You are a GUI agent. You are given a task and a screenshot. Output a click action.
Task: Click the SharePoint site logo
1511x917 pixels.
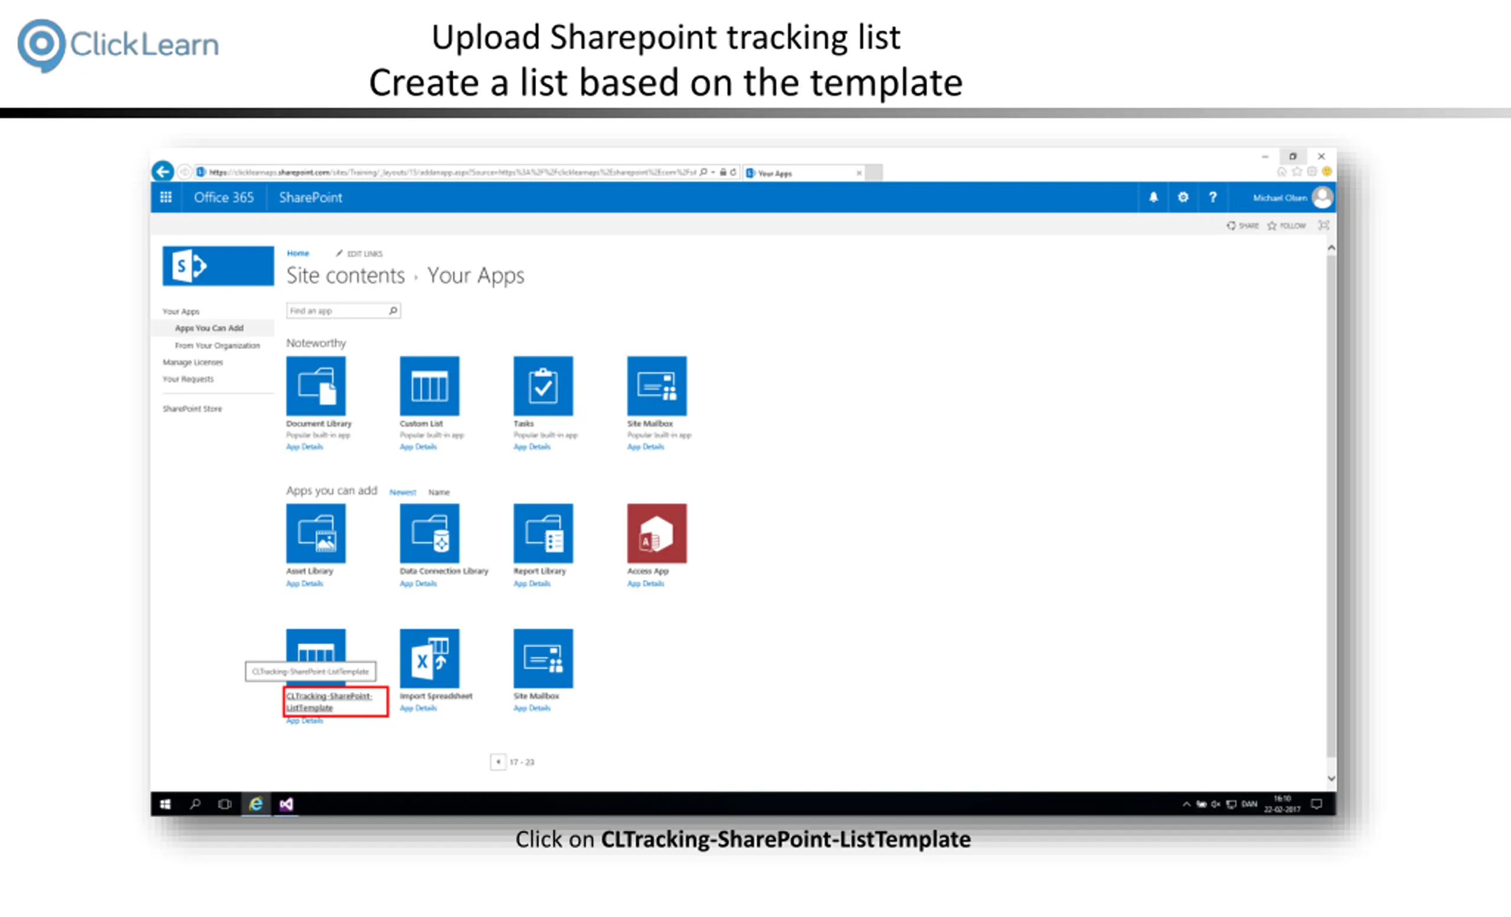click(x=218, y=266)
